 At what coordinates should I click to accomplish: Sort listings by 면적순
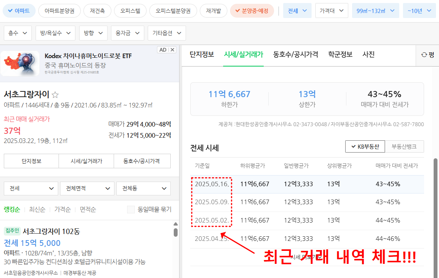(88, 210)
